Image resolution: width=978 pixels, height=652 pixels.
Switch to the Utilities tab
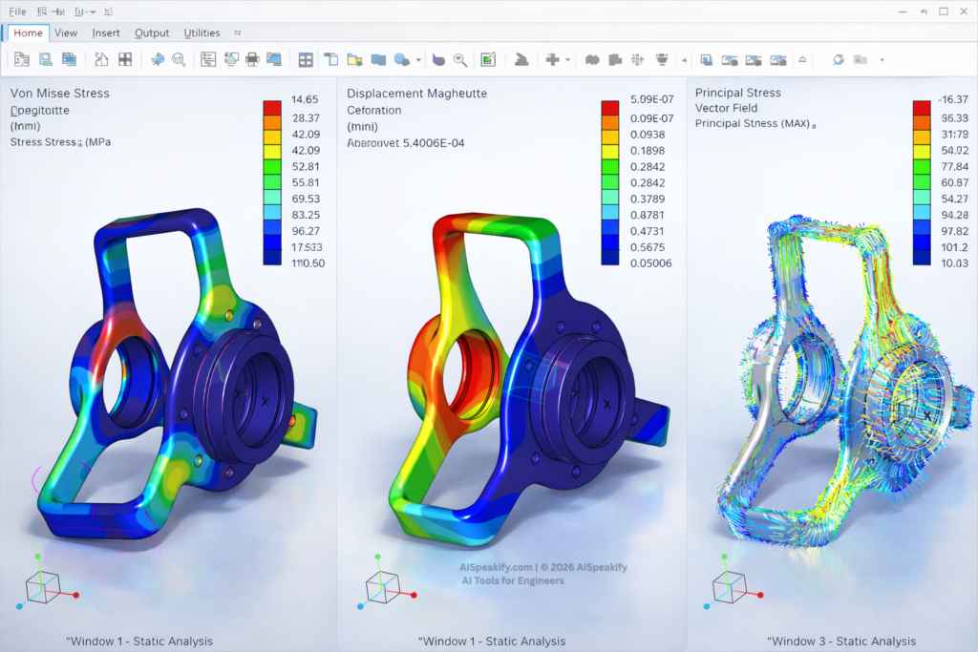(x=202, y=32)
